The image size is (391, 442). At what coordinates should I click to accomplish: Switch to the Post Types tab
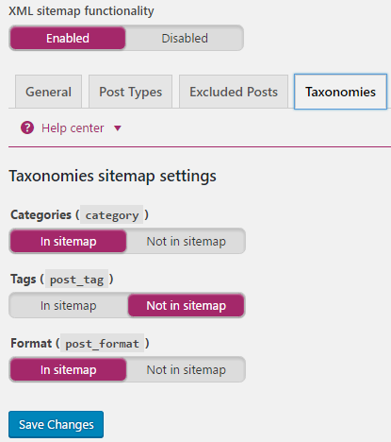click(130, 92)
